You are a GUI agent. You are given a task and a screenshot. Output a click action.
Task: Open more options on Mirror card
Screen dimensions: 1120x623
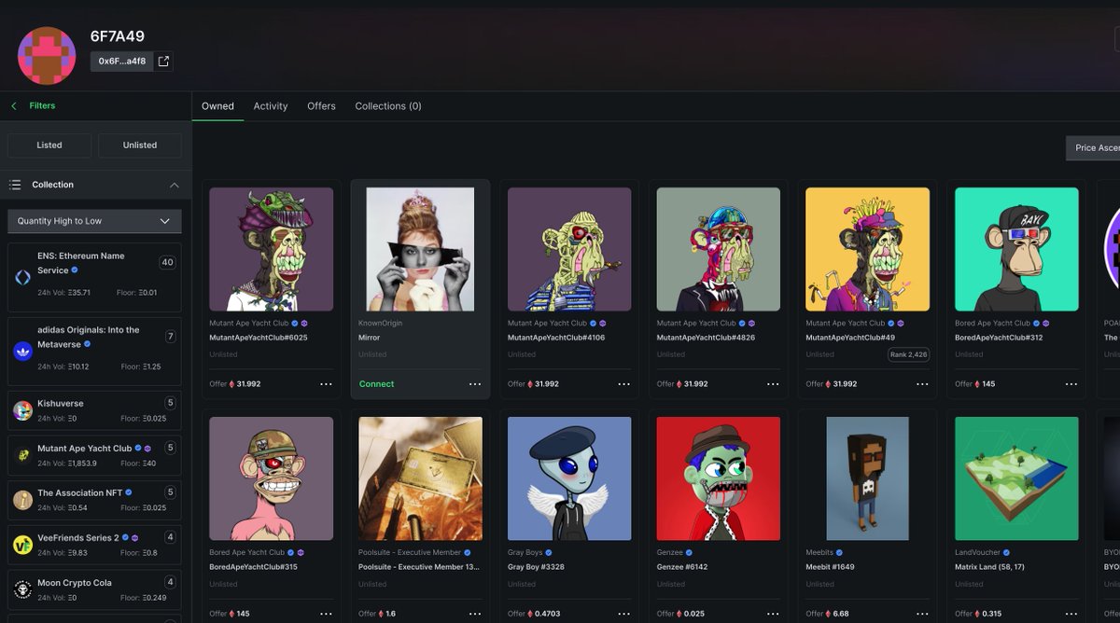[x=475, y=384]
